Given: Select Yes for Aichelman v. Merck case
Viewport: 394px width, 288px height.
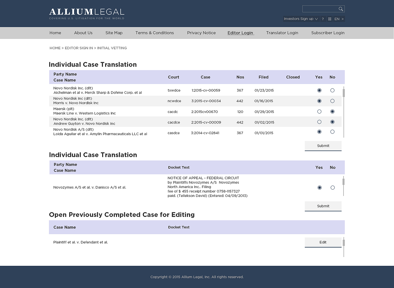Looking at the screenshot, I should 319,90.
